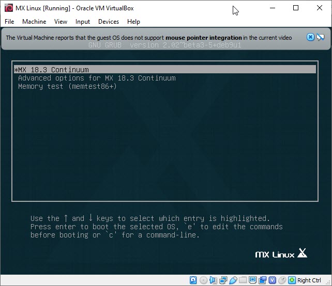The height and width of the screenshot is (286, 332).
Task: Click the recording status icon
Action: point(263,280)
